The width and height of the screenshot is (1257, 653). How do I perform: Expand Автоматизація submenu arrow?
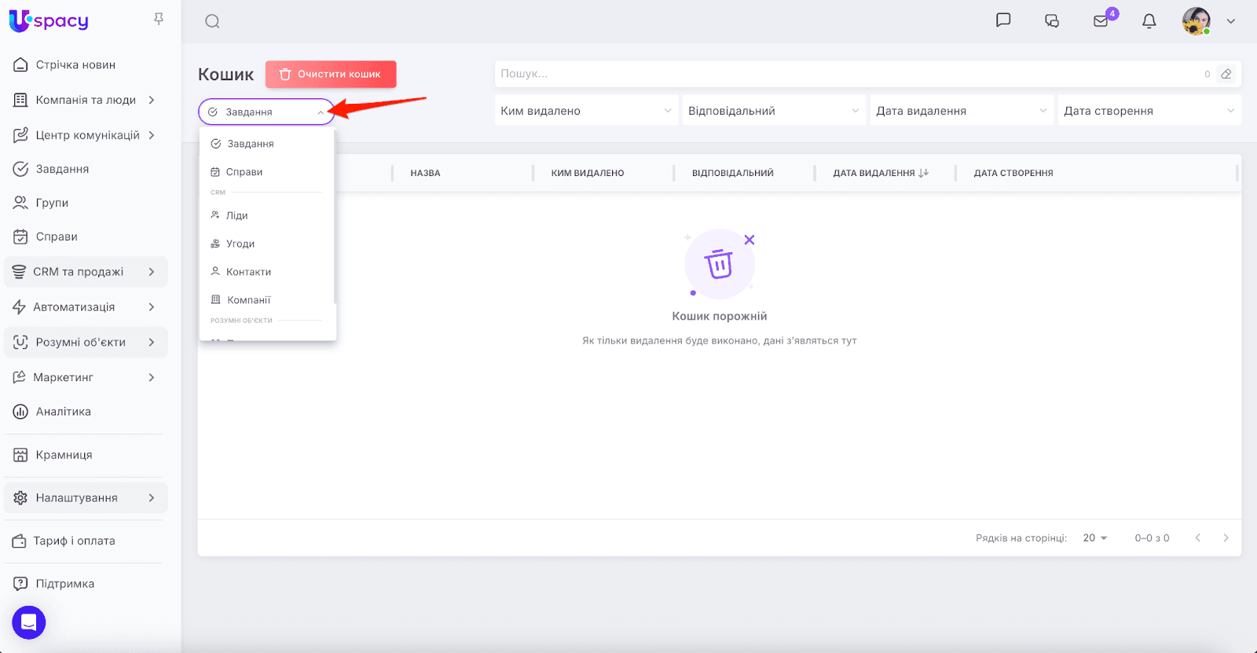pyautogui.click(x=152, y=307)
